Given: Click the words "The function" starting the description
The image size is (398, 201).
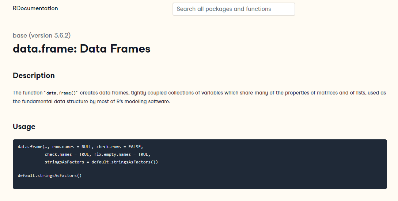Looking at the screenshot, I should coord(27,93).
